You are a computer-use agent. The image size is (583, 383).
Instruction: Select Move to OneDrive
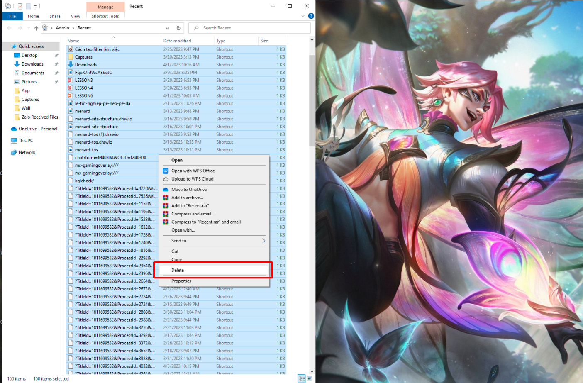coord(214,190)
